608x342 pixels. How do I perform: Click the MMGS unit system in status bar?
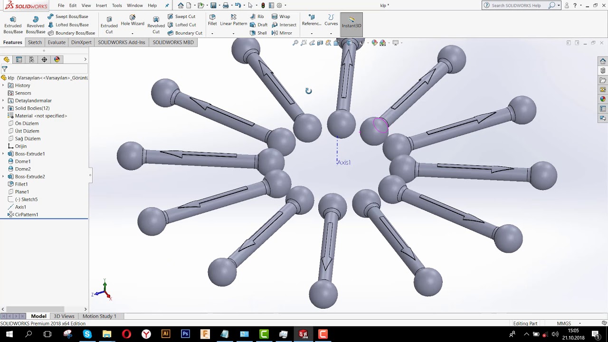[x=564, y=323]
